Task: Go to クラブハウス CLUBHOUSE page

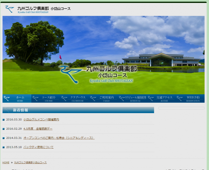Action: click(75, 98)
